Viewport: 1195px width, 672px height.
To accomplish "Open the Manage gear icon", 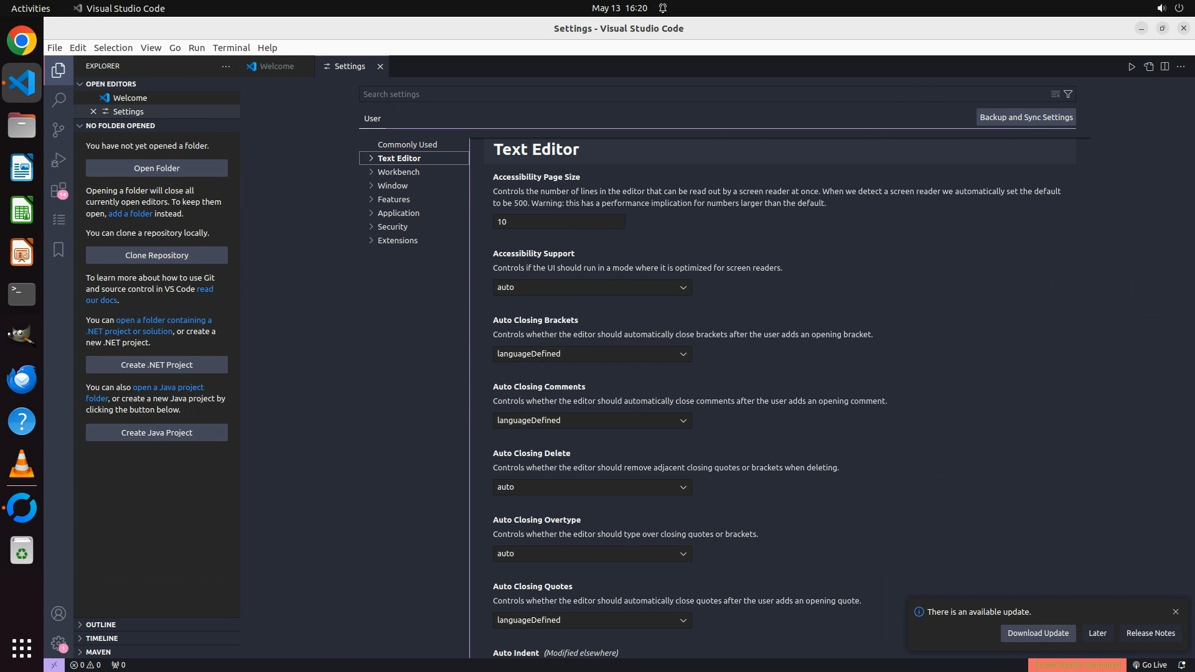I will (59, 643).
